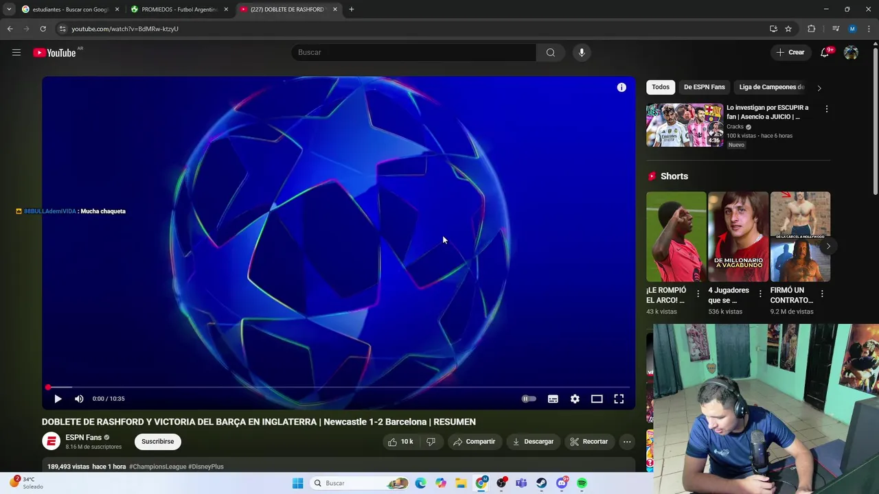Screen dimensions: 879x494
Task: Click the install app icon in address bar
Action: pos(773,29)
